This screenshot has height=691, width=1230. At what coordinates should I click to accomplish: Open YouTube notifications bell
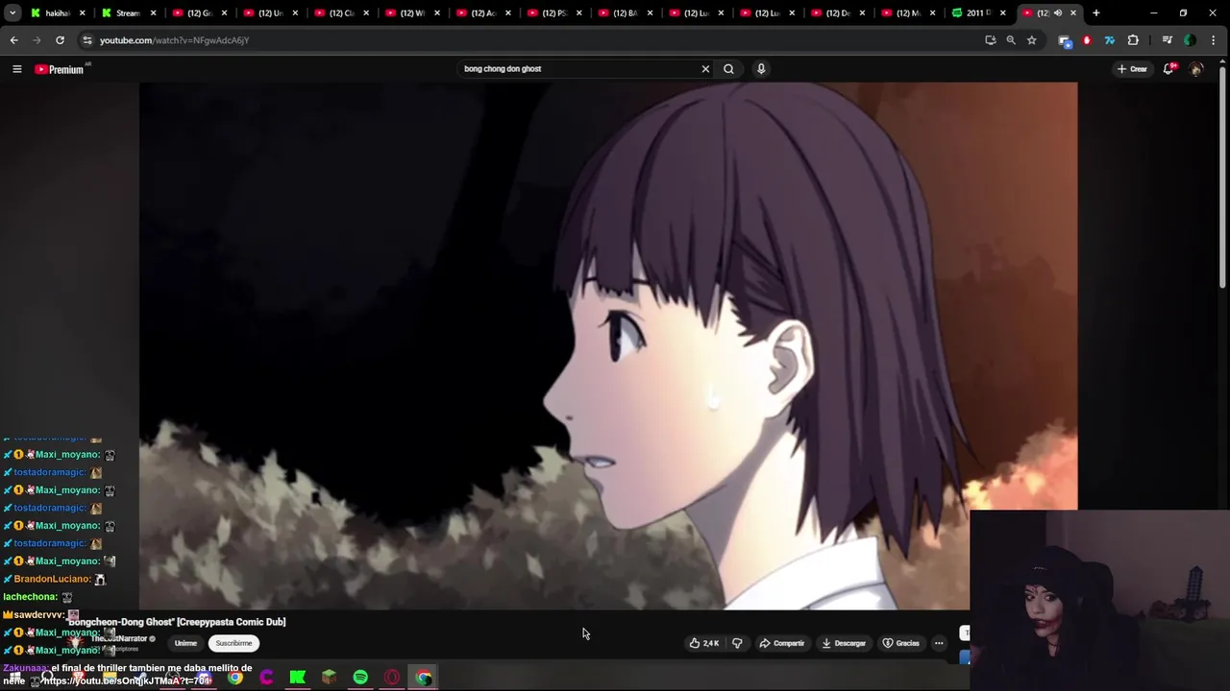1168,69
